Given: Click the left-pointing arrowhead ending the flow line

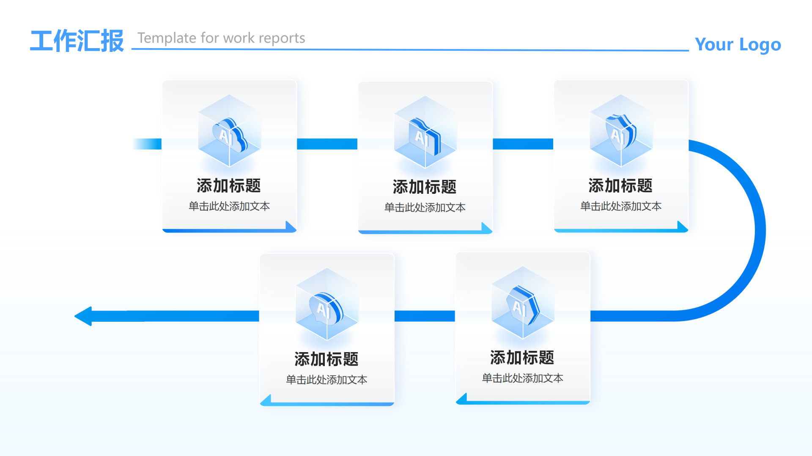Looking at the screenshot, I should pos(84,316).
